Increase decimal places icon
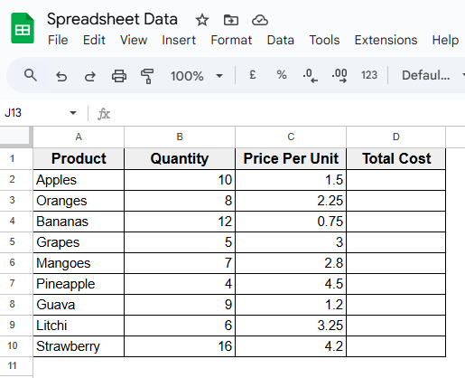The image size is (465, 378). (339, 75)
